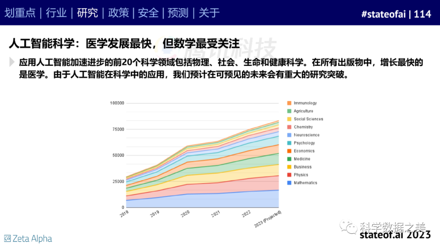440x247 pixels.
Task: Click the Psychology legend teal square
Action: [289, 143]
